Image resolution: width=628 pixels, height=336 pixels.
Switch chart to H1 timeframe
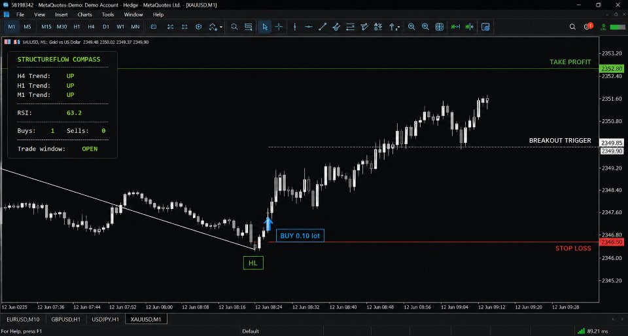tap(77, 27)
